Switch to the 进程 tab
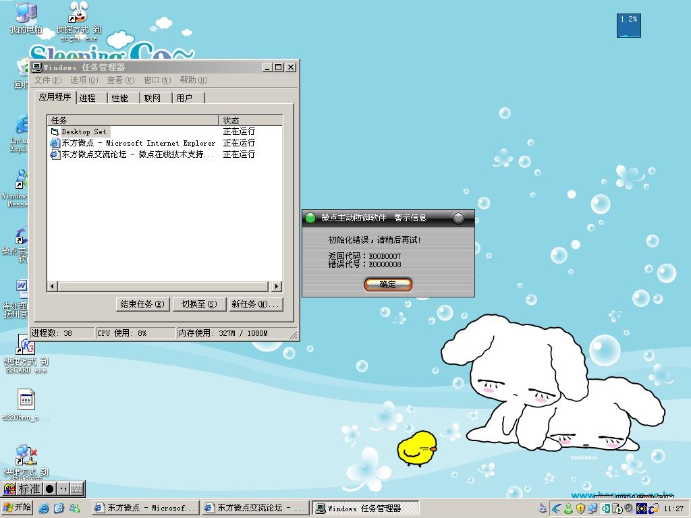Screen dimensions: 691x518 pos(92,98)
